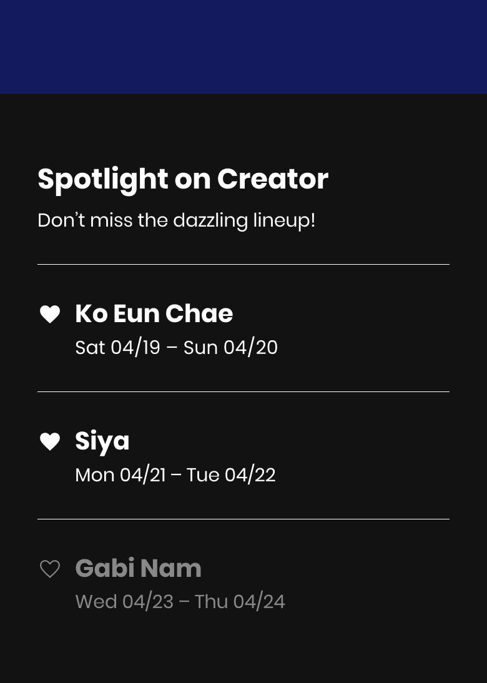The image size is (487, 683).
Task: Select the Tue 04/22 date text
Action: (231, 474)
